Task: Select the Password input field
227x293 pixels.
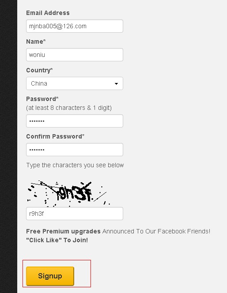Action: click(x=75, y=121)
